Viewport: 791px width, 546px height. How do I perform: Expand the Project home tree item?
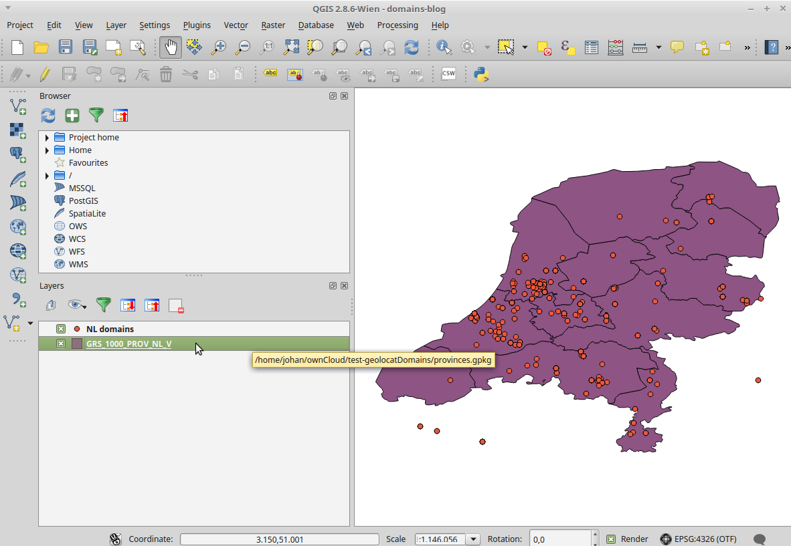pyautogui.click(x=47, y=138)
